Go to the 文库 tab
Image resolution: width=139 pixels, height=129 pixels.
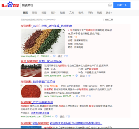(x=72, y=13)
